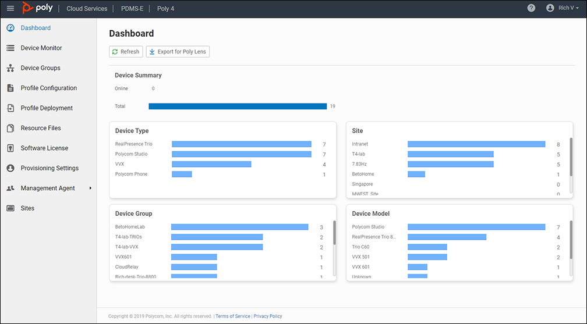Click the Site panel scrollbar
The image size is (587, 324).
point(571,157)
